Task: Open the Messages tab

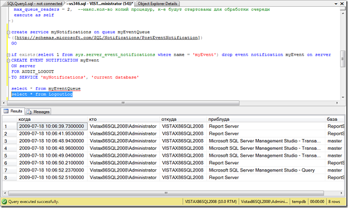Action: pos(38,112)
